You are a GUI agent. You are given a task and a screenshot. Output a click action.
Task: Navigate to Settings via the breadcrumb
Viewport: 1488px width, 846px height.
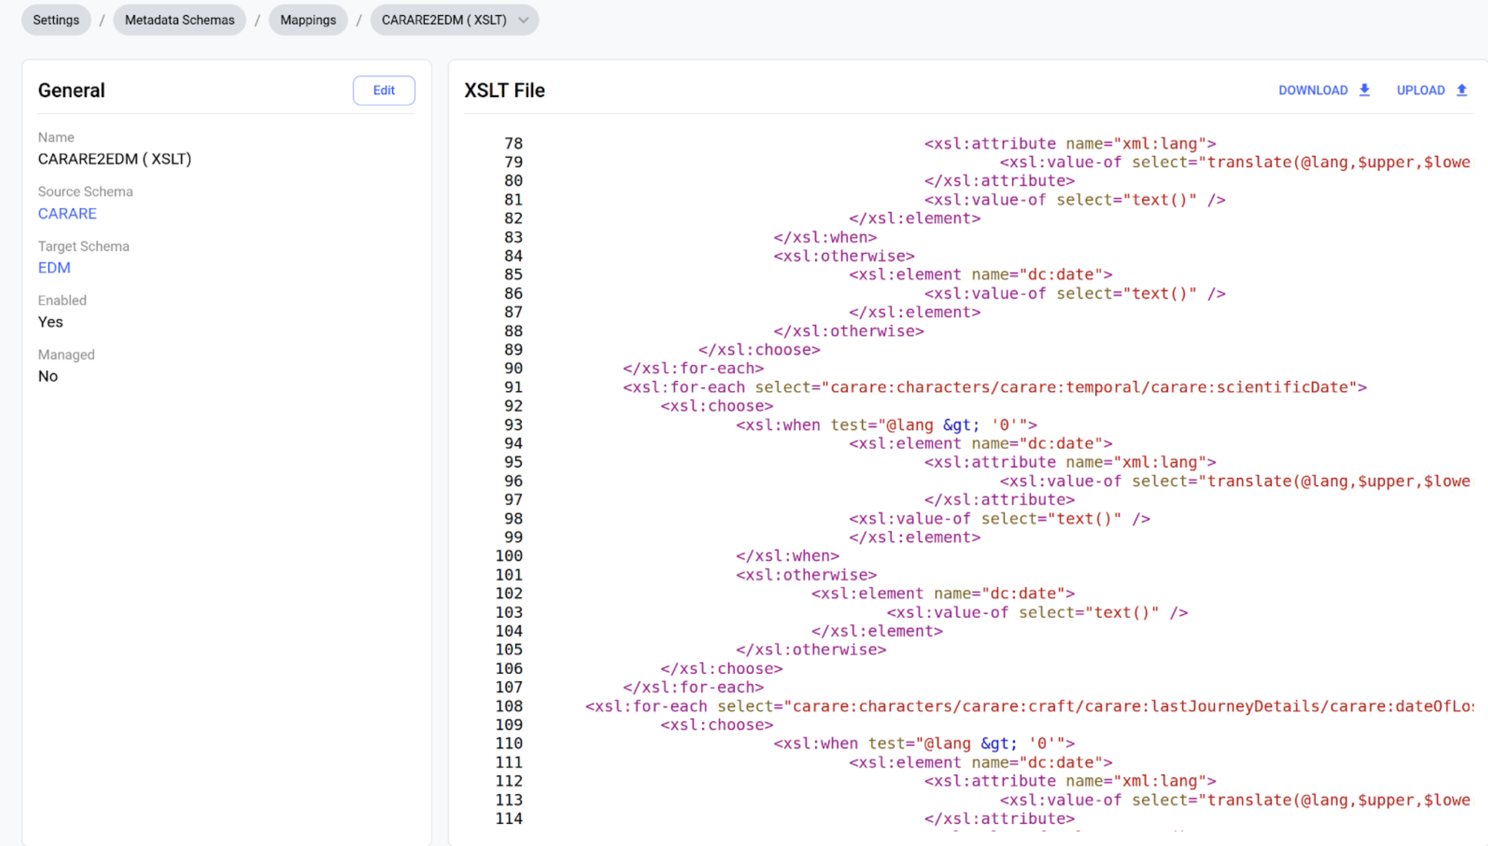pyautogui.click(x=56, y=20)
